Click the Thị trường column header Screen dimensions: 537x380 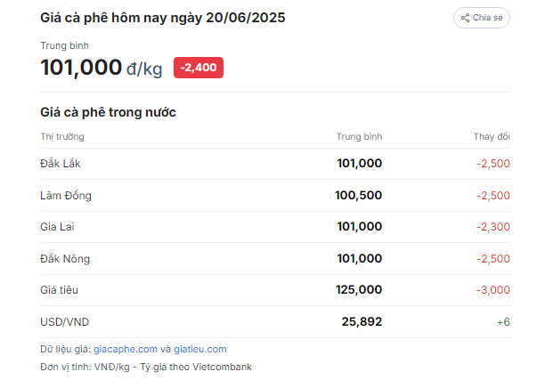(62, 136)
